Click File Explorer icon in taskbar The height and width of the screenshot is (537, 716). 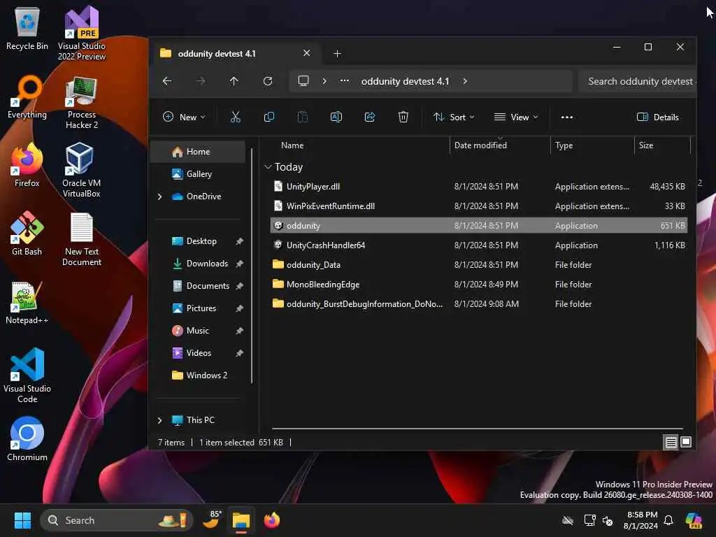241,520
